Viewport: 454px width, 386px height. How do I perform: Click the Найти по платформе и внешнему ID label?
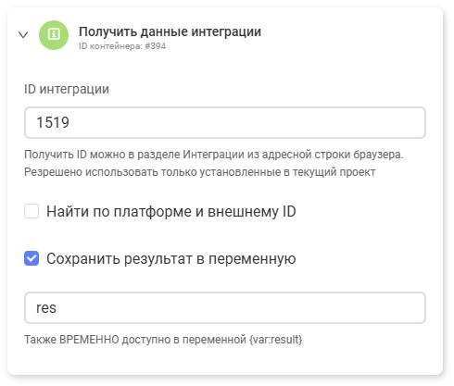(x=171, y=212)
